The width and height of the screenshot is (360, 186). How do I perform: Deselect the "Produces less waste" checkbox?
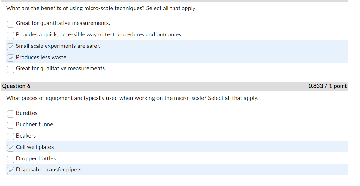(10, 58)
